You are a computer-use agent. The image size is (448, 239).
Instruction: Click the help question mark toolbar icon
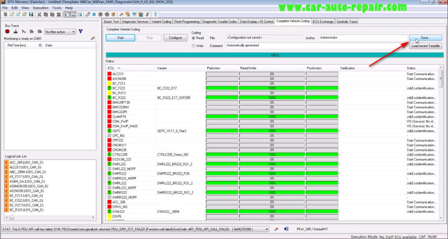point(155,14)
